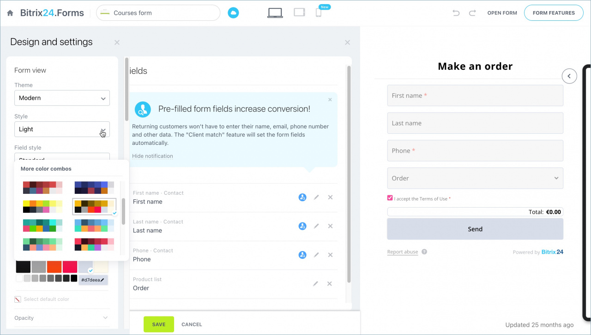Image resolution: width=591 pixels, height=335 pixels.
Task: Click the Phone input in preview
Action: coord(475,150)
